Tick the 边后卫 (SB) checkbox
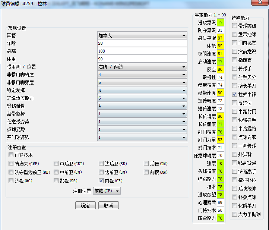This screenshot has height=230, width=269. (101, 163)
